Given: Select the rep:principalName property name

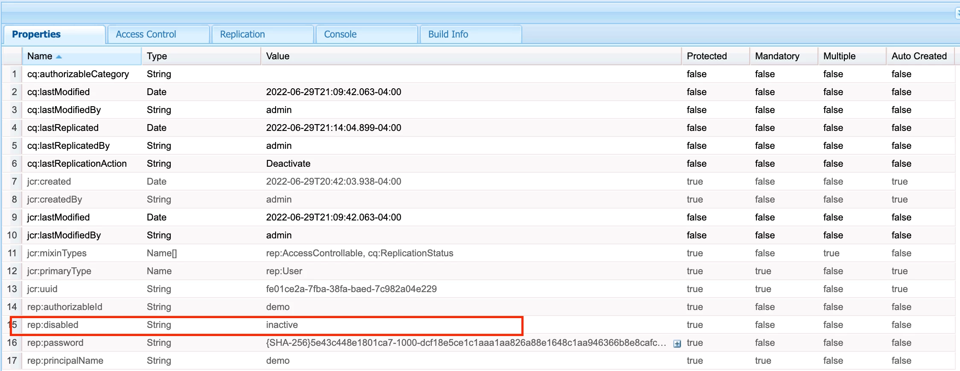Looking at the screenshot, I should 65,360.
